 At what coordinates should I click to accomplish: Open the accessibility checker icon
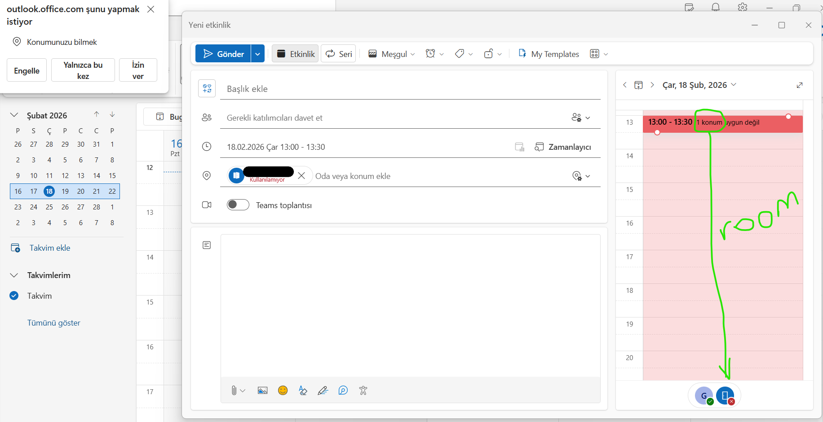point(363,391)
